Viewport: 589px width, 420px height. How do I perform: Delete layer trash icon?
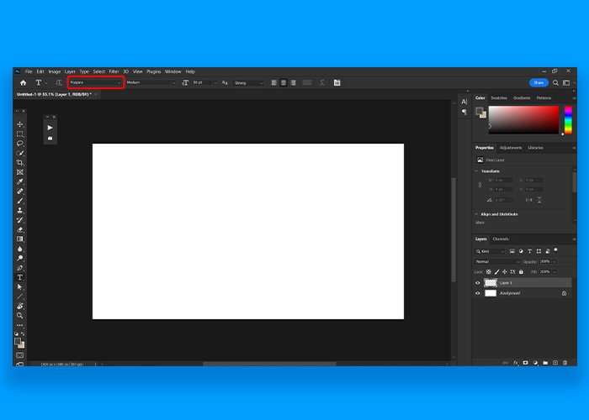(565, 363)
